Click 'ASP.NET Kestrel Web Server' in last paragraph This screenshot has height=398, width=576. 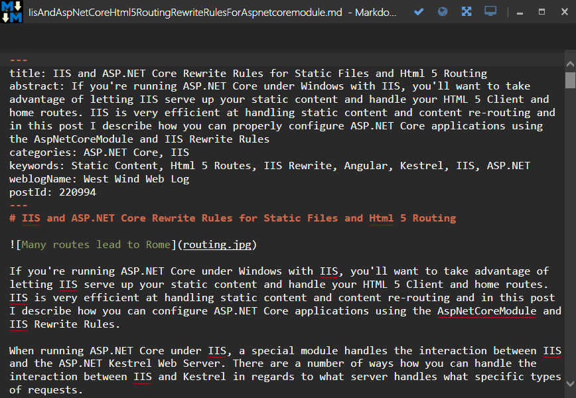pyautogui.click(x=139, y=364)
